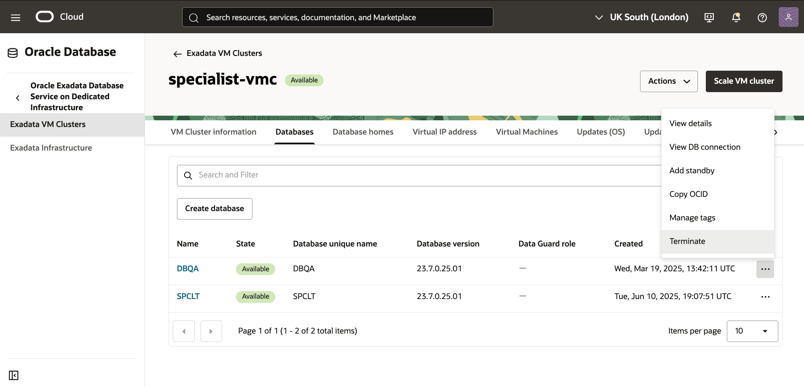Click the DBQA database unique name cell
The image size is (804, 387).
(x=304, y=269)
